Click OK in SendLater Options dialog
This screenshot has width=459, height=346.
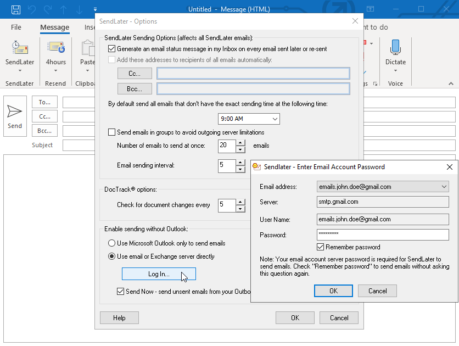[295, 317]
